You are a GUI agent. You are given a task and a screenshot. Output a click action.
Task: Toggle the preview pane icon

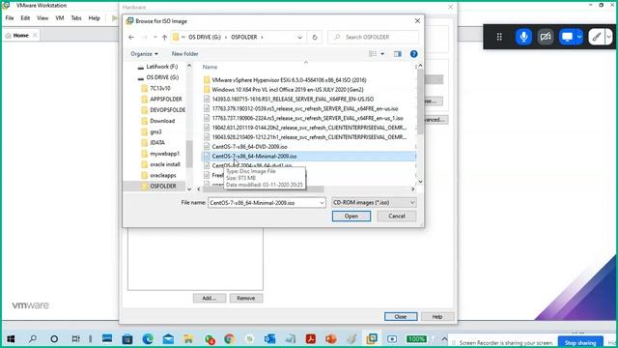(x=397, y=54)
